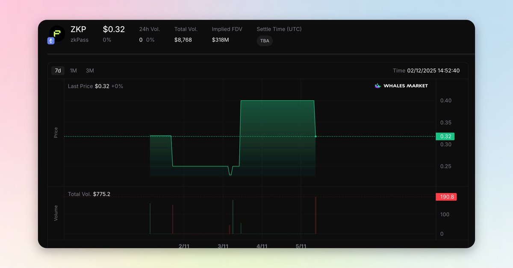Click the Ethereum network badge icon
The width and height of the screenshot is (513, 268).
tap(51, 41)
